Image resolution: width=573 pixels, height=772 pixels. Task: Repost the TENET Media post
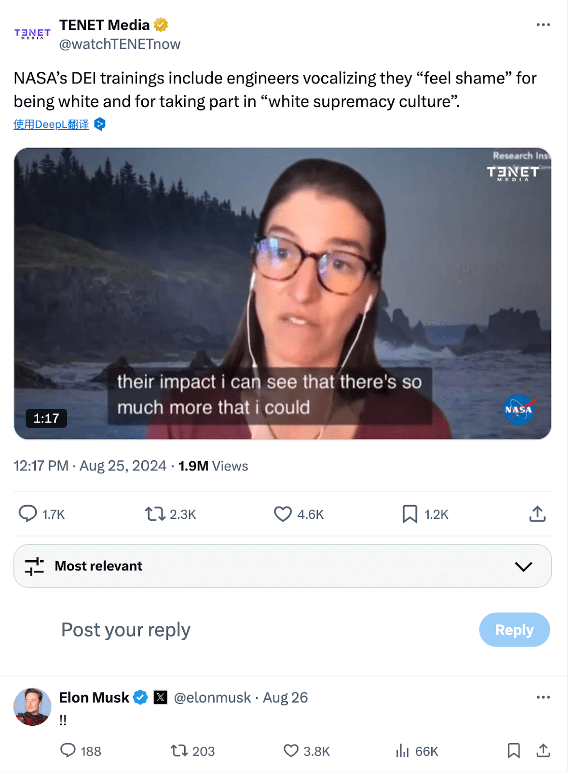point(155,514)
